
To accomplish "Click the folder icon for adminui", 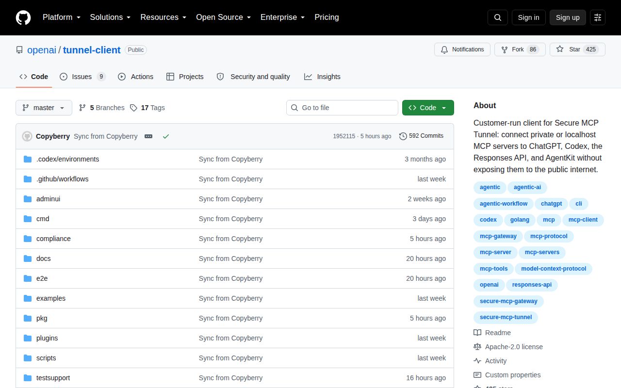I will (x=28, y=199).
